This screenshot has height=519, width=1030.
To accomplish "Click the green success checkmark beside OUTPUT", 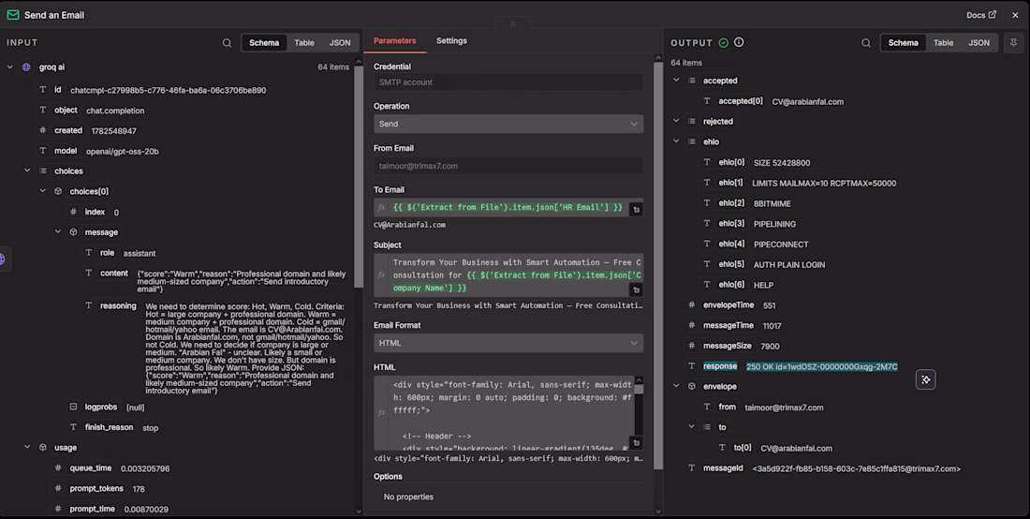I will [x=723, y=42].
